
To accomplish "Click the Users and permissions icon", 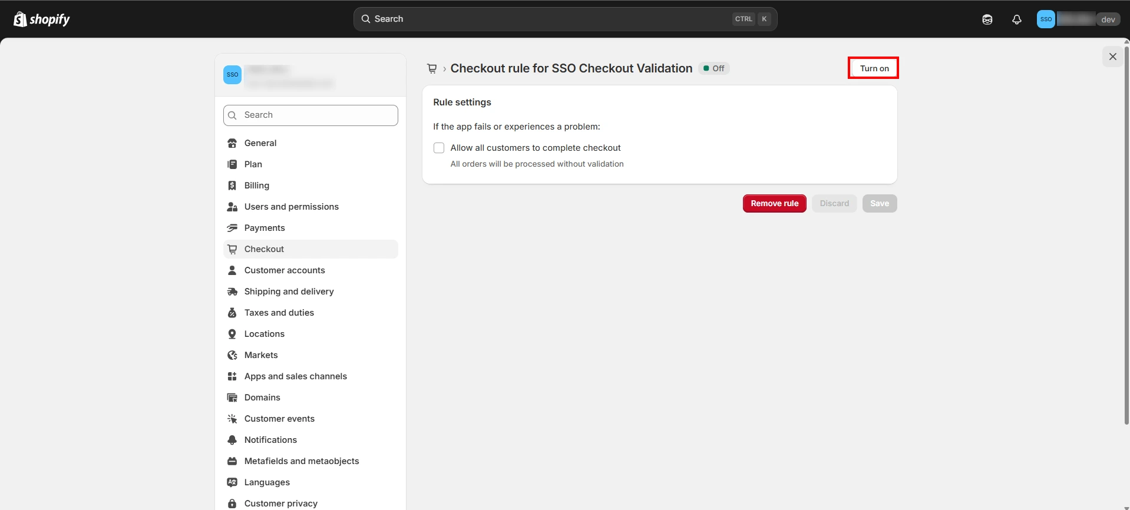I will (232, 207).
